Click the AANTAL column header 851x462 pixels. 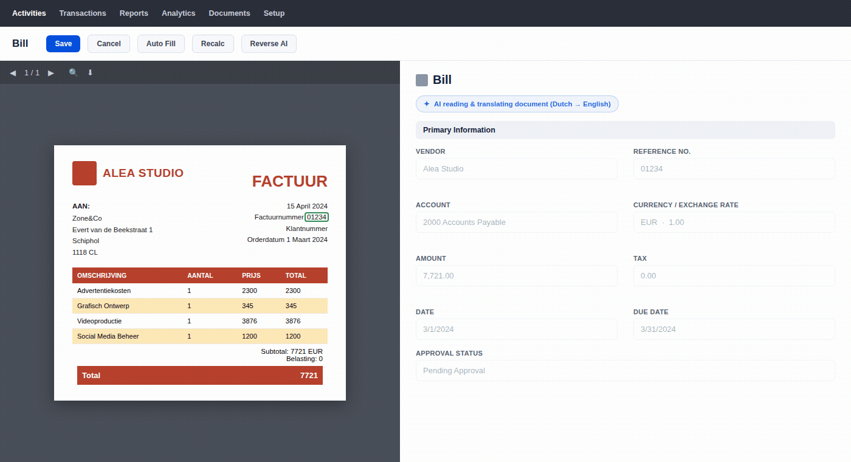pyautogui.click(x=200, y=275)
